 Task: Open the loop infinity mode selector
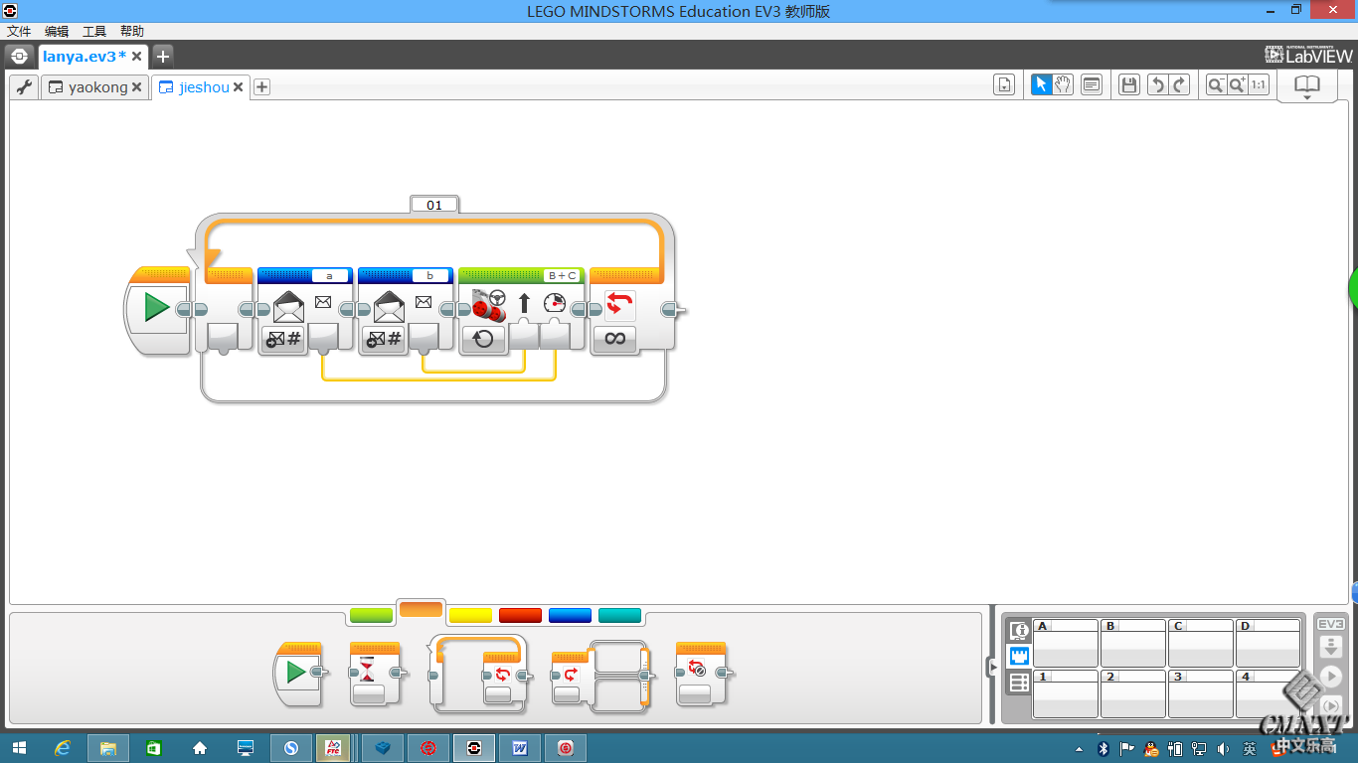(614, 339)
